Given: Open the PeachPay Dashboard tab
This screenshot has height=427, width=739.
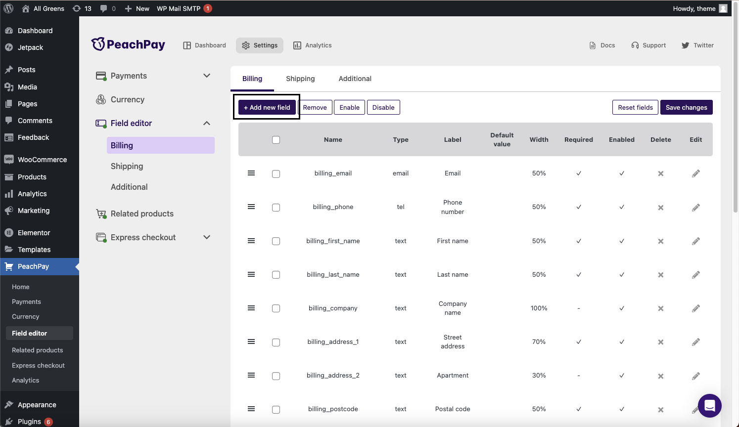Looking at the screenshot, I should (x=204, y=45).
